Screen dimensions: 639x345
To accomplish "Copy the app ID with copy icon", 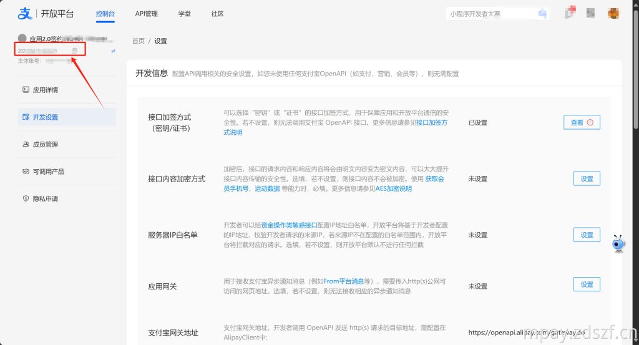I will pyautogui.click(x=75, y=51).
